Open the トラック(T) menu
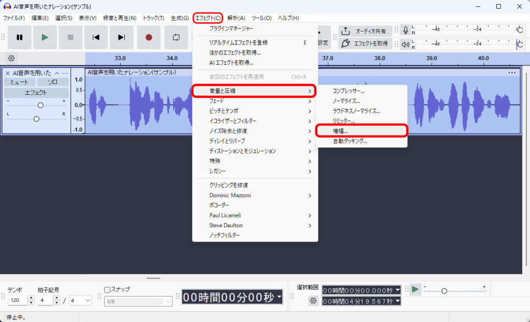 (153, 18)
